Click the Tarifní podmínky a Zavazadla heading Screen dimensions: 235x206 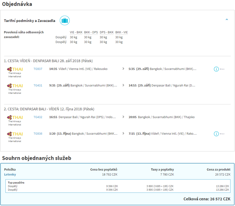pyautogui.click(x=29, y=21)
